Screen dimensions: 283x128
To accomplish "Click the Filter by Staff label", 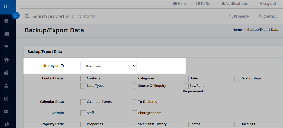I will click(53, 66).
